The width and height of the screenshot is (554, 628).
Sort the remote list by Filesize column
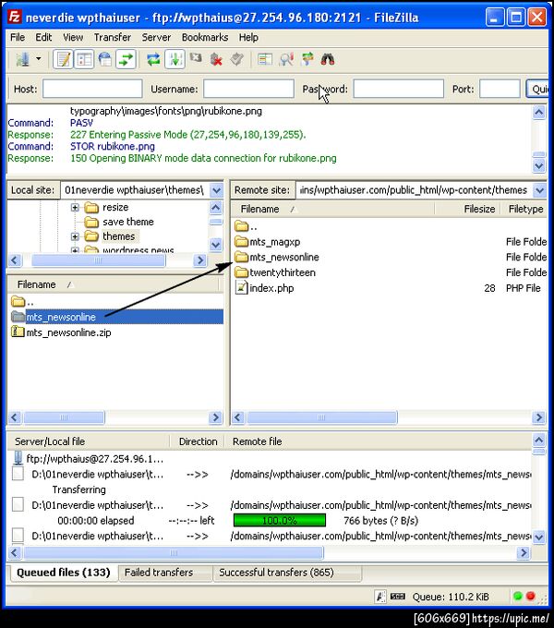(466, 209)
